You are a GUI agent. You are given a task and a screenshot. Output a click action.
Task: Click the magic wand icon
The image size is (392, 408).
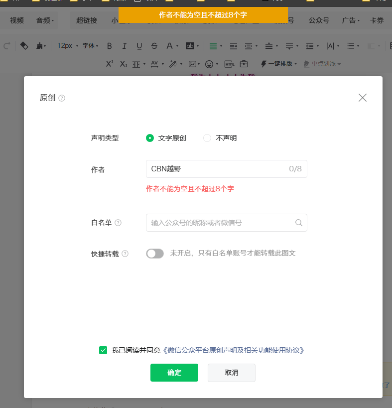click(x=173, y=64)
